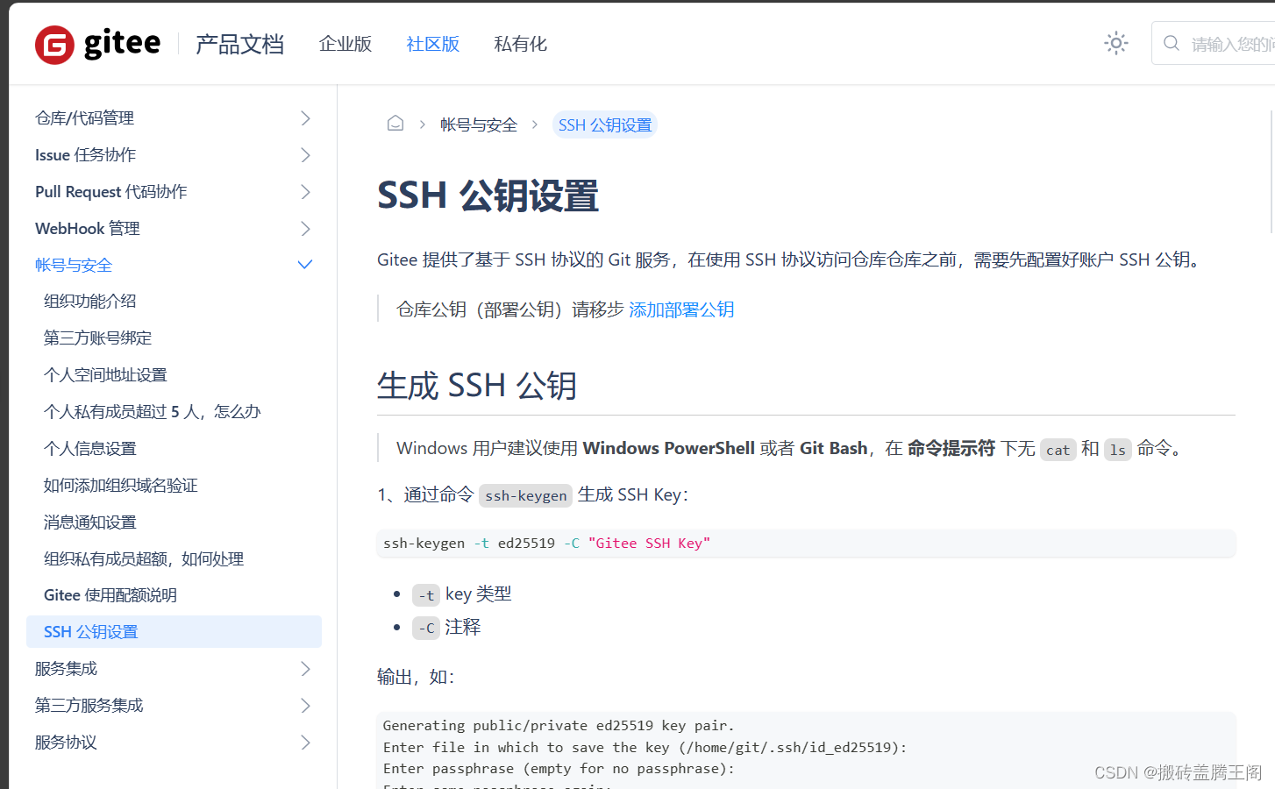Click the Gitee logo
The width and height of the screenshot is (1275, 789).
pyautogui.click(x=97, y=44)
